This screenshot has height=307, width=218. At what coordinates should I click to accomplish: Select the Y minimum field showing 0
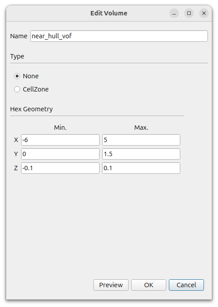[60, 154]
